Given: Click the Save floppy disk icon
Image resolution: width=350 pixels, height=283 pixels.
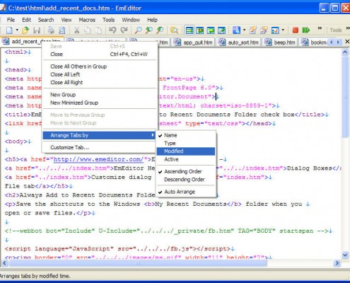Looking at the screenshot, I should tap(37, 30).
